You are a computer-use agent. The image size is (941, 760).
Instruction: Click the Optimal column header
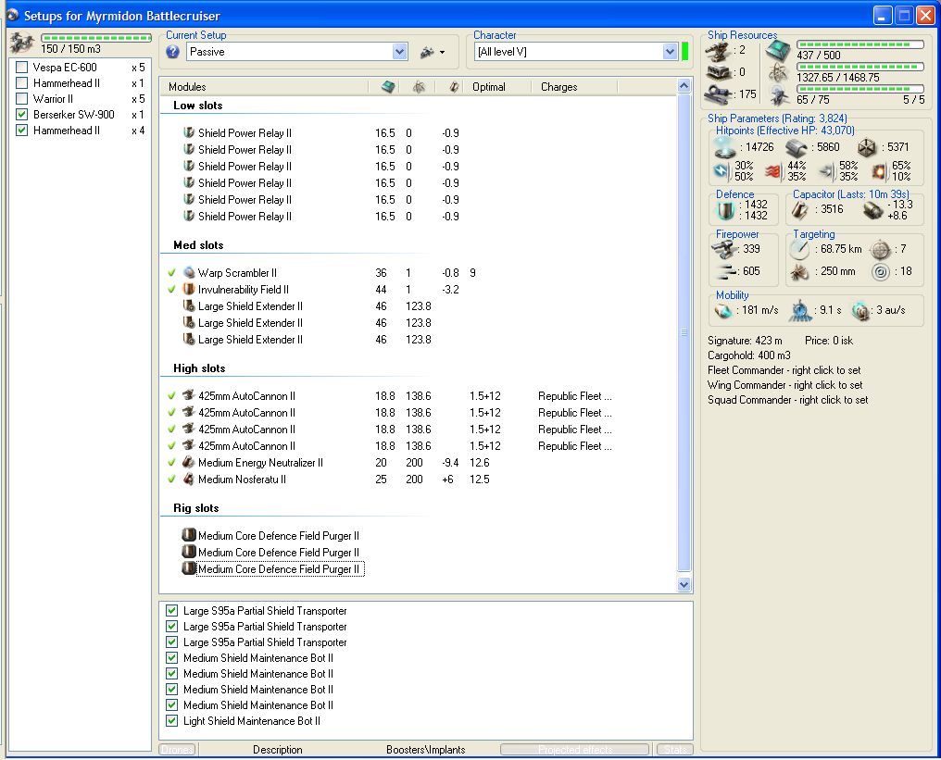488,87
